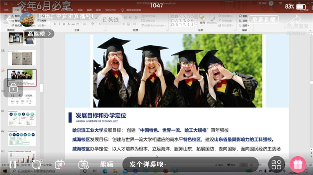313x175 pixels.
Task: Tap the 更多直播 more streams button
Action: pos(264,19)
